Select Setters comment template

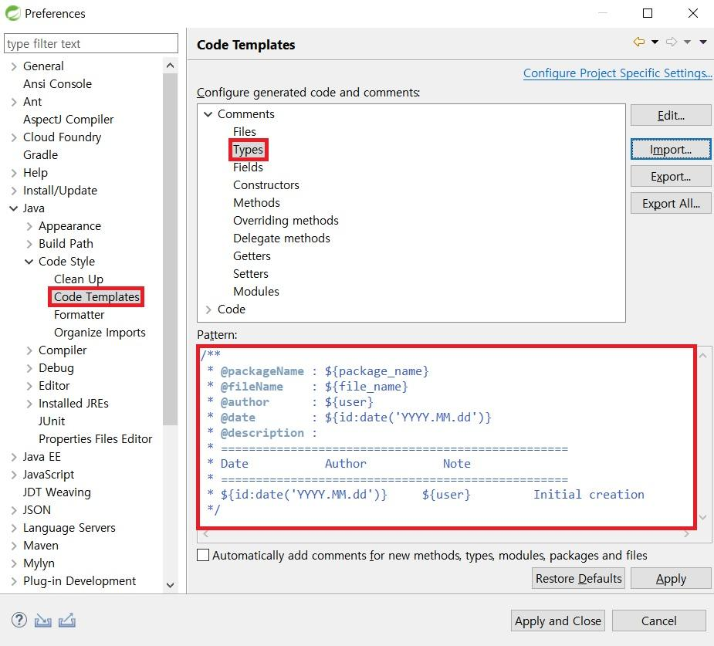(250, 274)
